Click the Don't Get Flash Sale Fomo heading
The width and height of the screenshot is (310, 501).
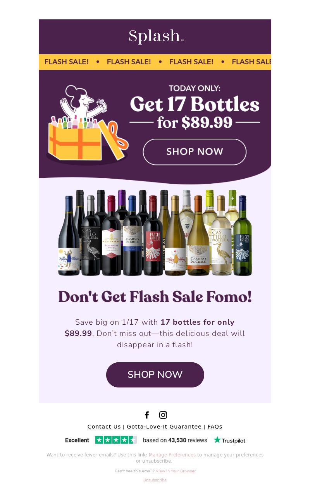pos(155,297)
